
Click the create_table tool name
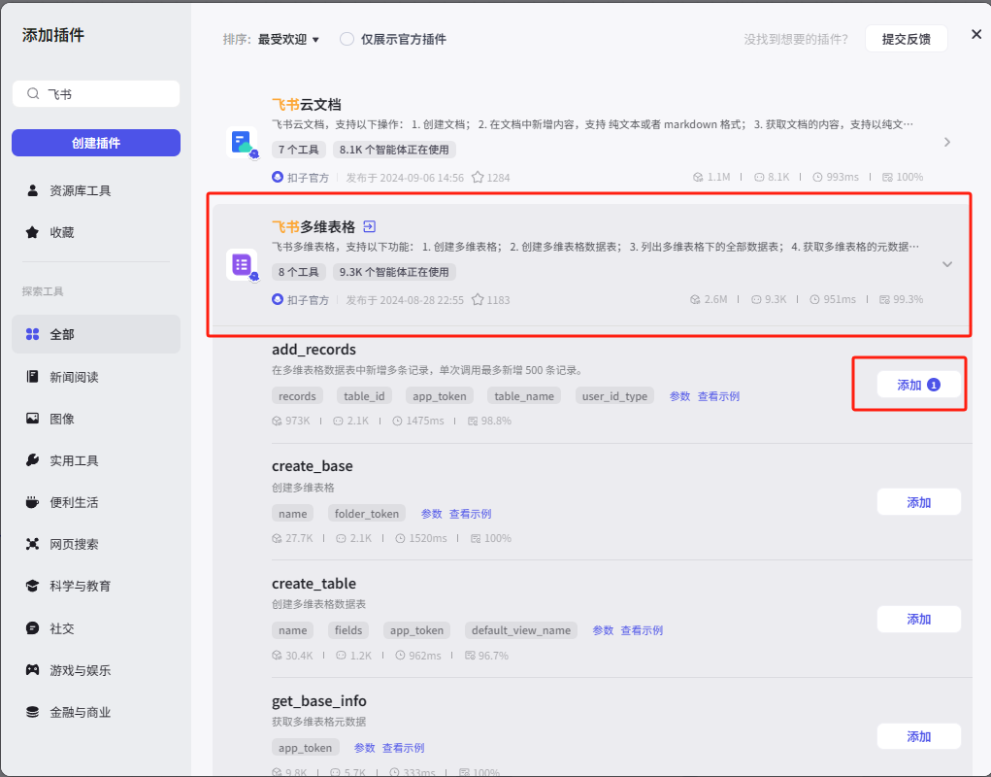(314, 584)
